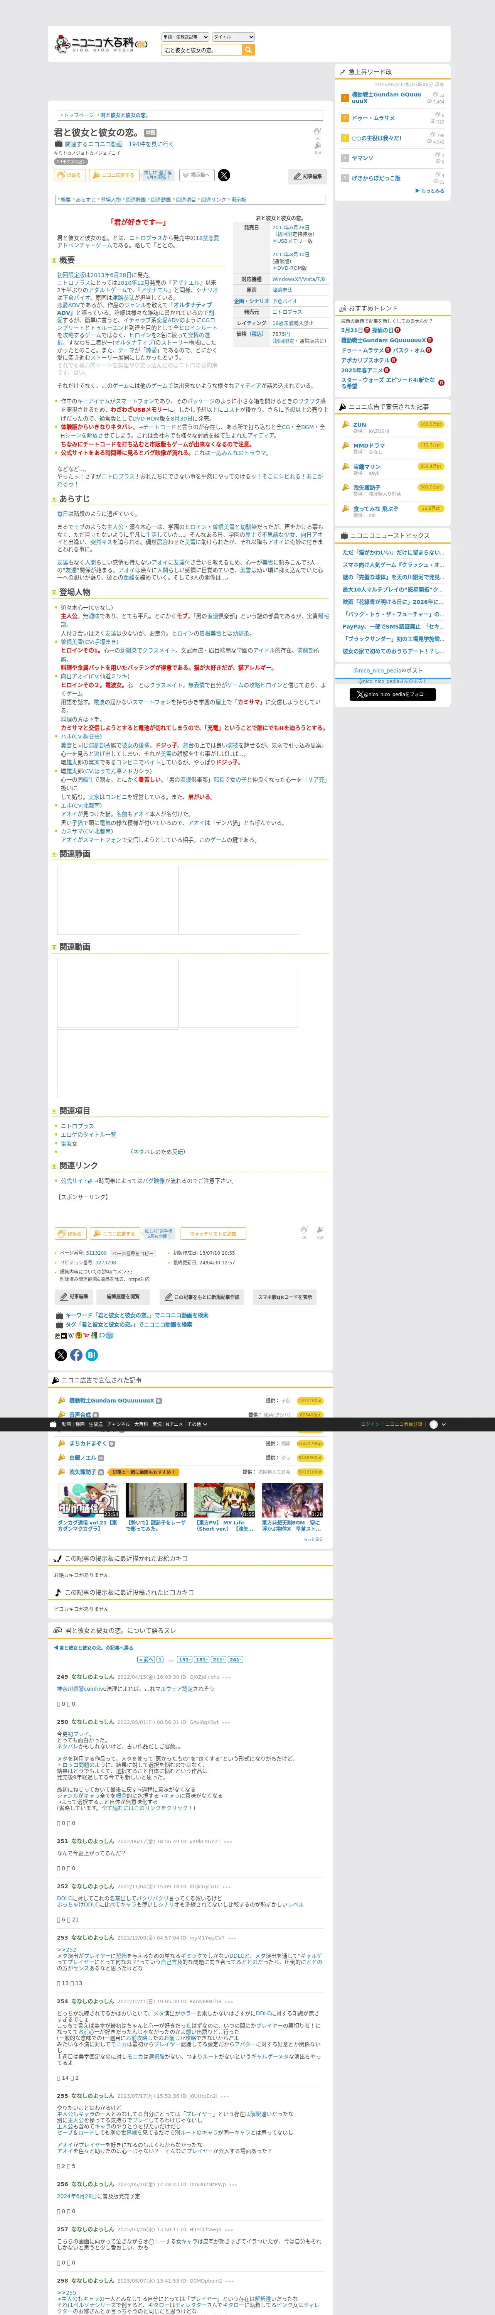Open trending word ドゥー・ムラサメ
495x2315 pixels.
[x=373, y=118]
